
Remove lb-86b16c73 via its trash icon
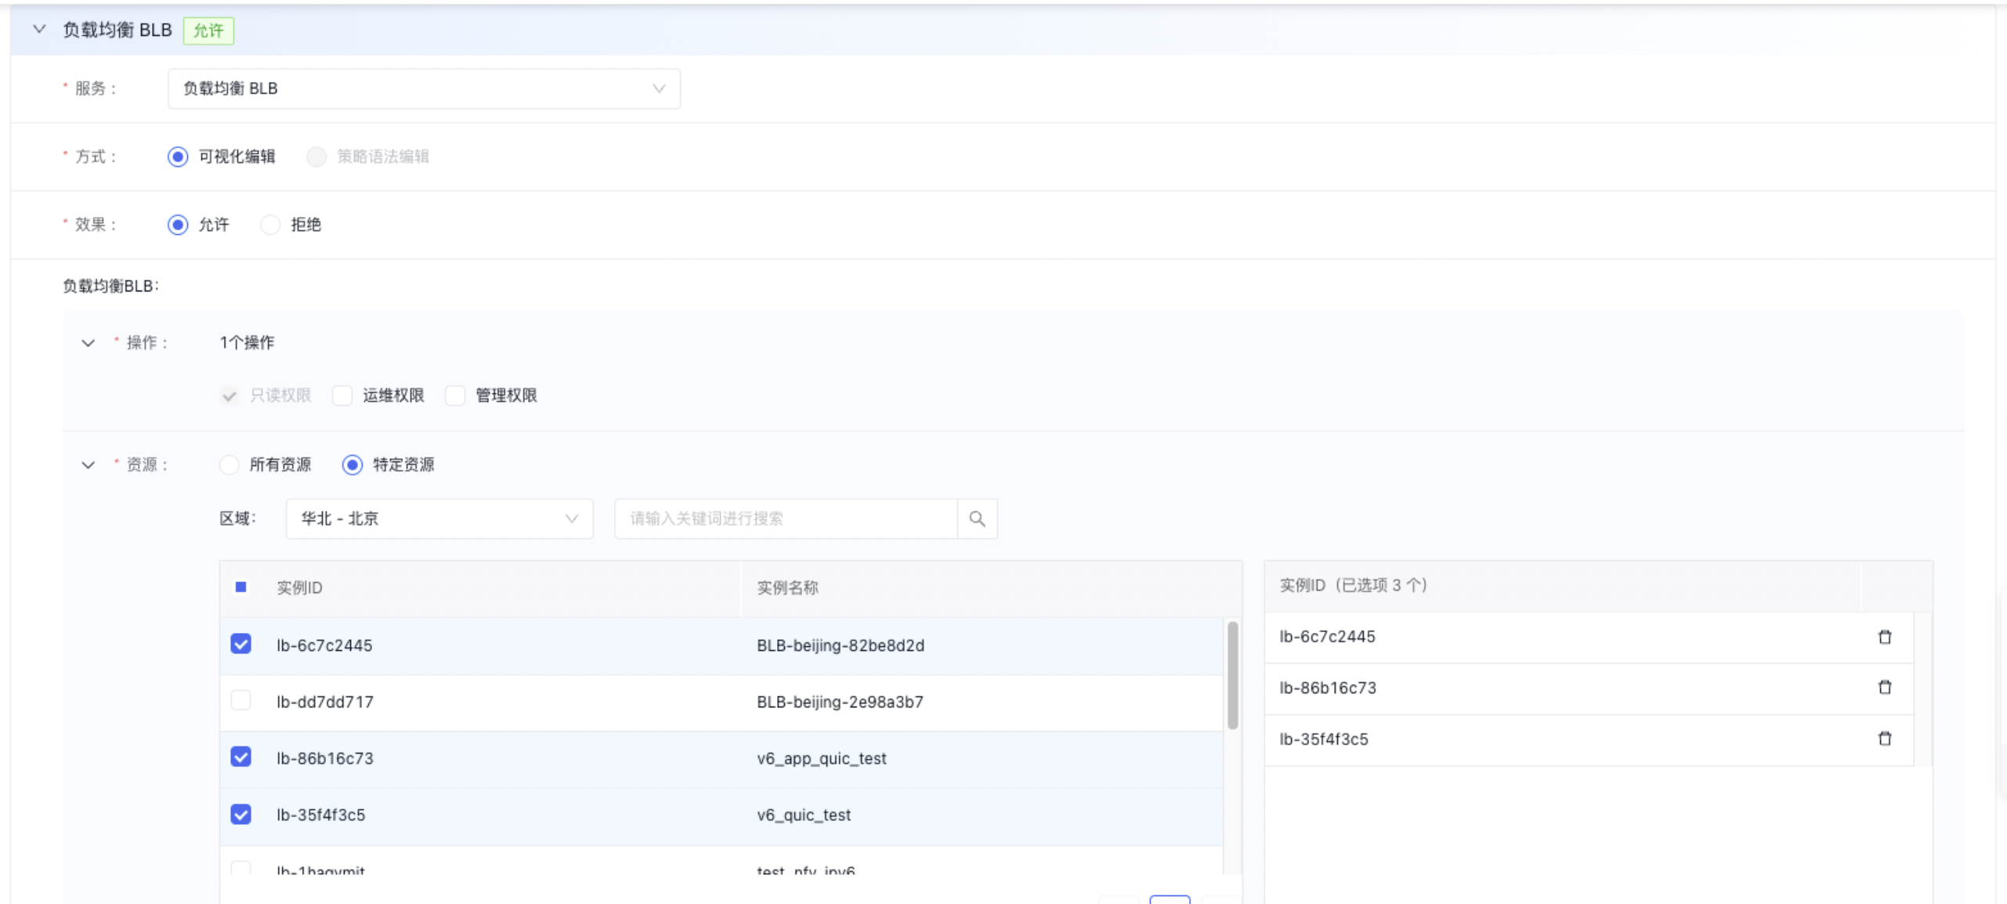click(x=1884, y=688)
